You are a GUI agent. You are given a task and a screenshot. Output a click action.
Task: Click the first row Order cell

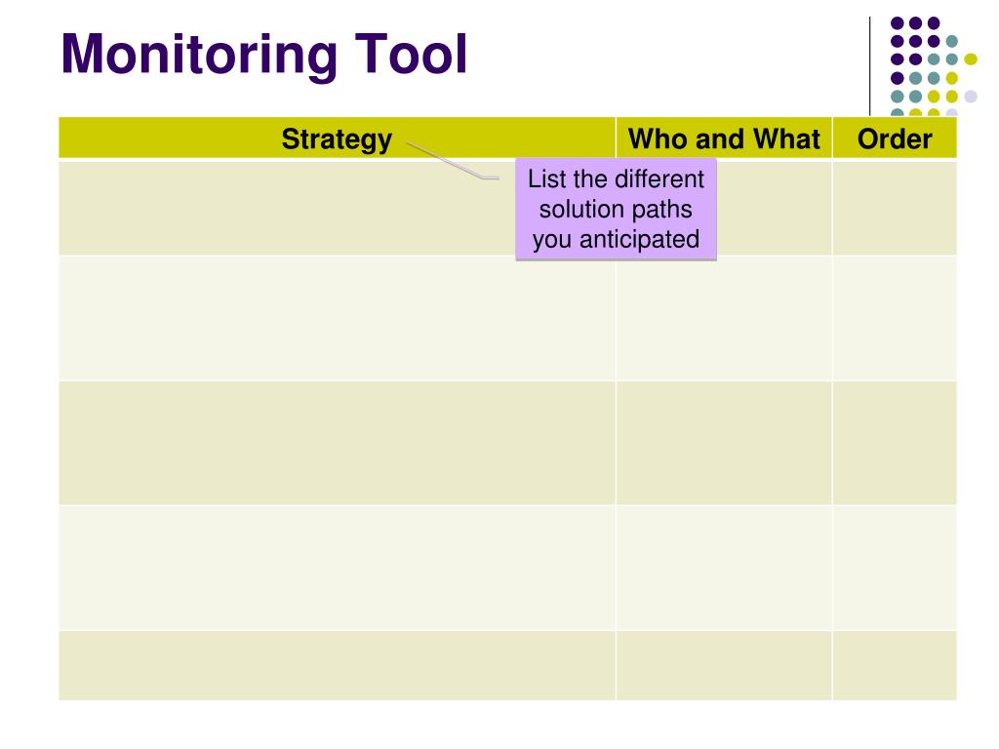coord(895,209)
